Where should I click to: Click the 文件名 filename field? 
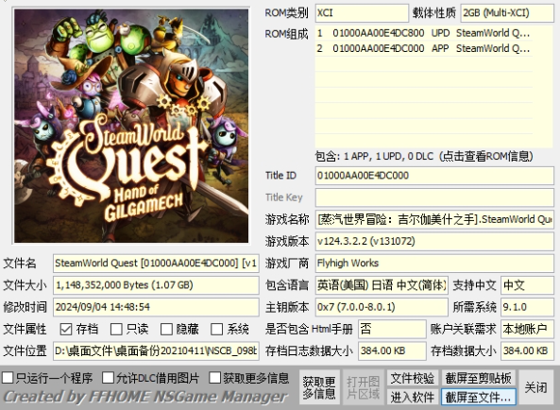(156, 264)
